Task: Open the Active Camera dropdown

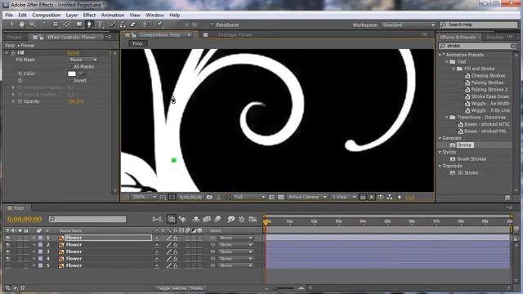Action: (x=307, y=198)
